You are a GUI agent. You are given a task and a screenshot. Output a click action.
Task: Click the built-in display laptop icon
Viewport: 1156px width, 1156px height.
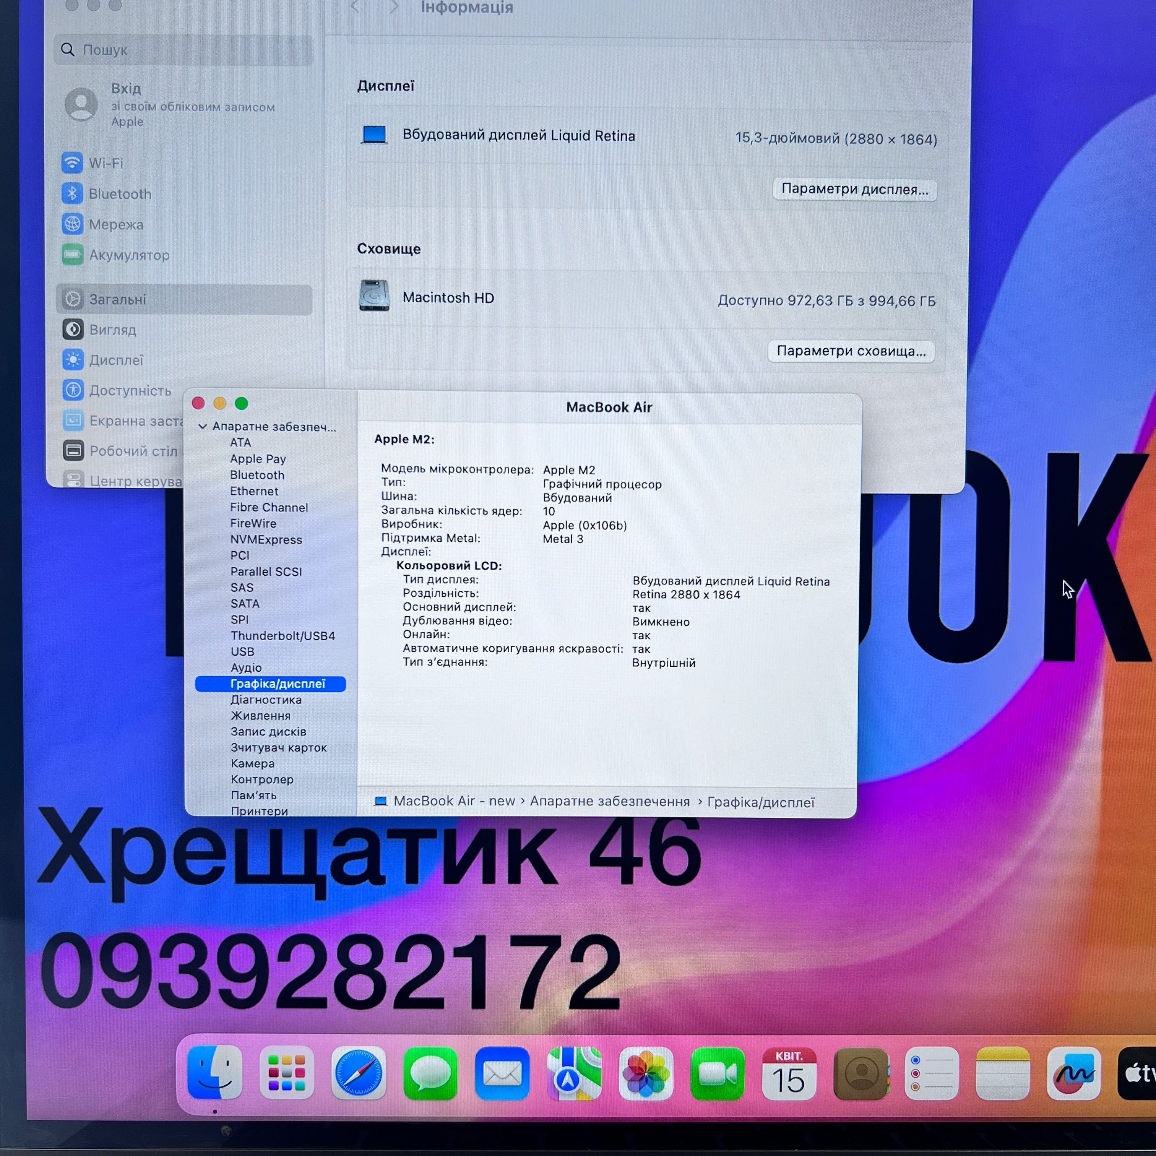tap(375, 135)
